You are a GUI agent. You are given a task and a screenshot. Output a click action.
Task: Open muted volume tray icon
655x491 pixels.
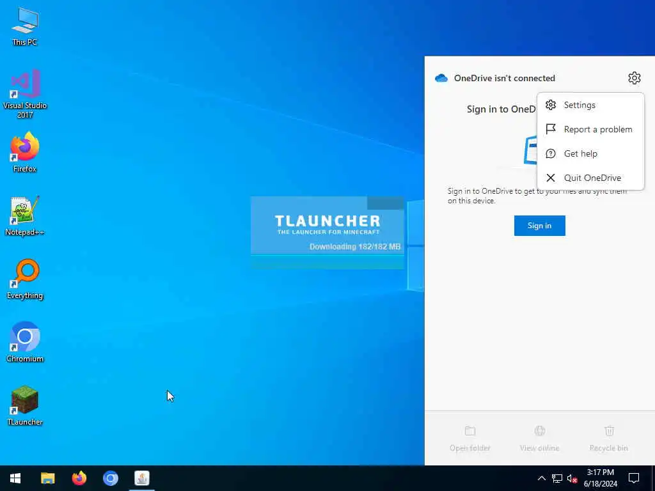[x=572, y=478]
